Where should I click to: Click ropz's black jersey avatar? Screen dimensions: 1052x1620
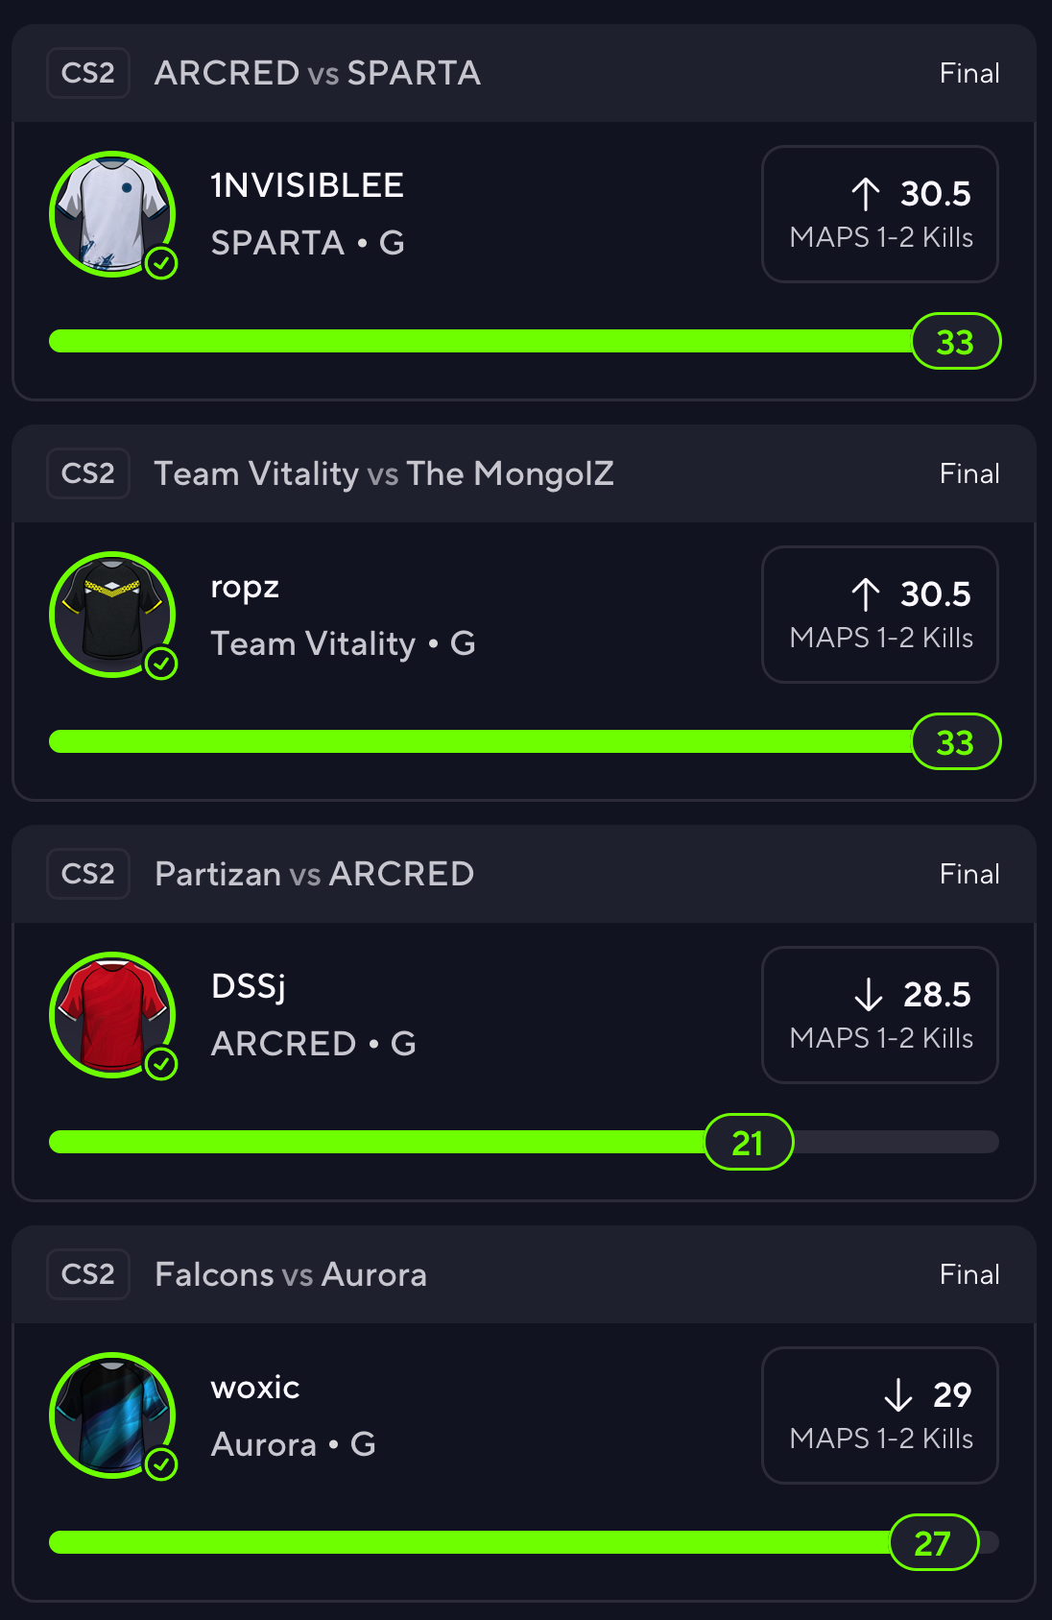click(111, 614)
